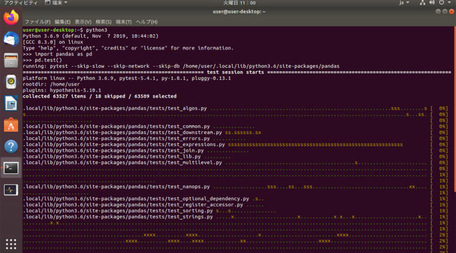Open the ヘルプ(H) menu
The height and width of the screenshot is (253, 456).
[x=146, y=22]
